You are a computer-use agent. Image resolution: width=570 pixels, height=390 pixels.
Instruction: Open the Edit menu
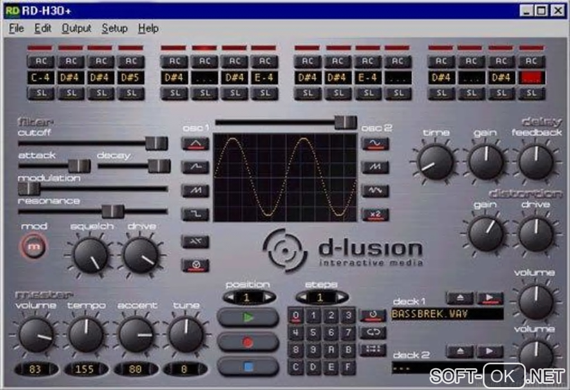[43, 28]
